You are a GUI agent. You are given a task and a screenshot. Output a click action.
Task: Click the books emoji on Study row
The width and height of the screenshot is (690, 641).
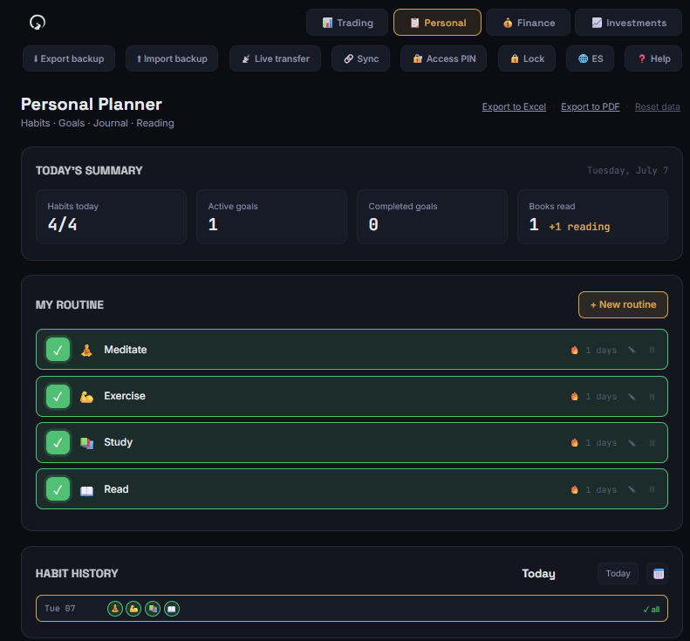coord(86,443)
